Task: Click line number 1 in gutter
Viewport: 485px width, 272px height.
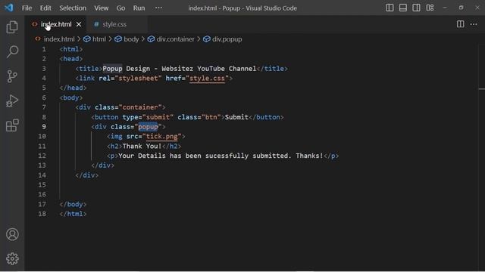Action: [44, 49]
